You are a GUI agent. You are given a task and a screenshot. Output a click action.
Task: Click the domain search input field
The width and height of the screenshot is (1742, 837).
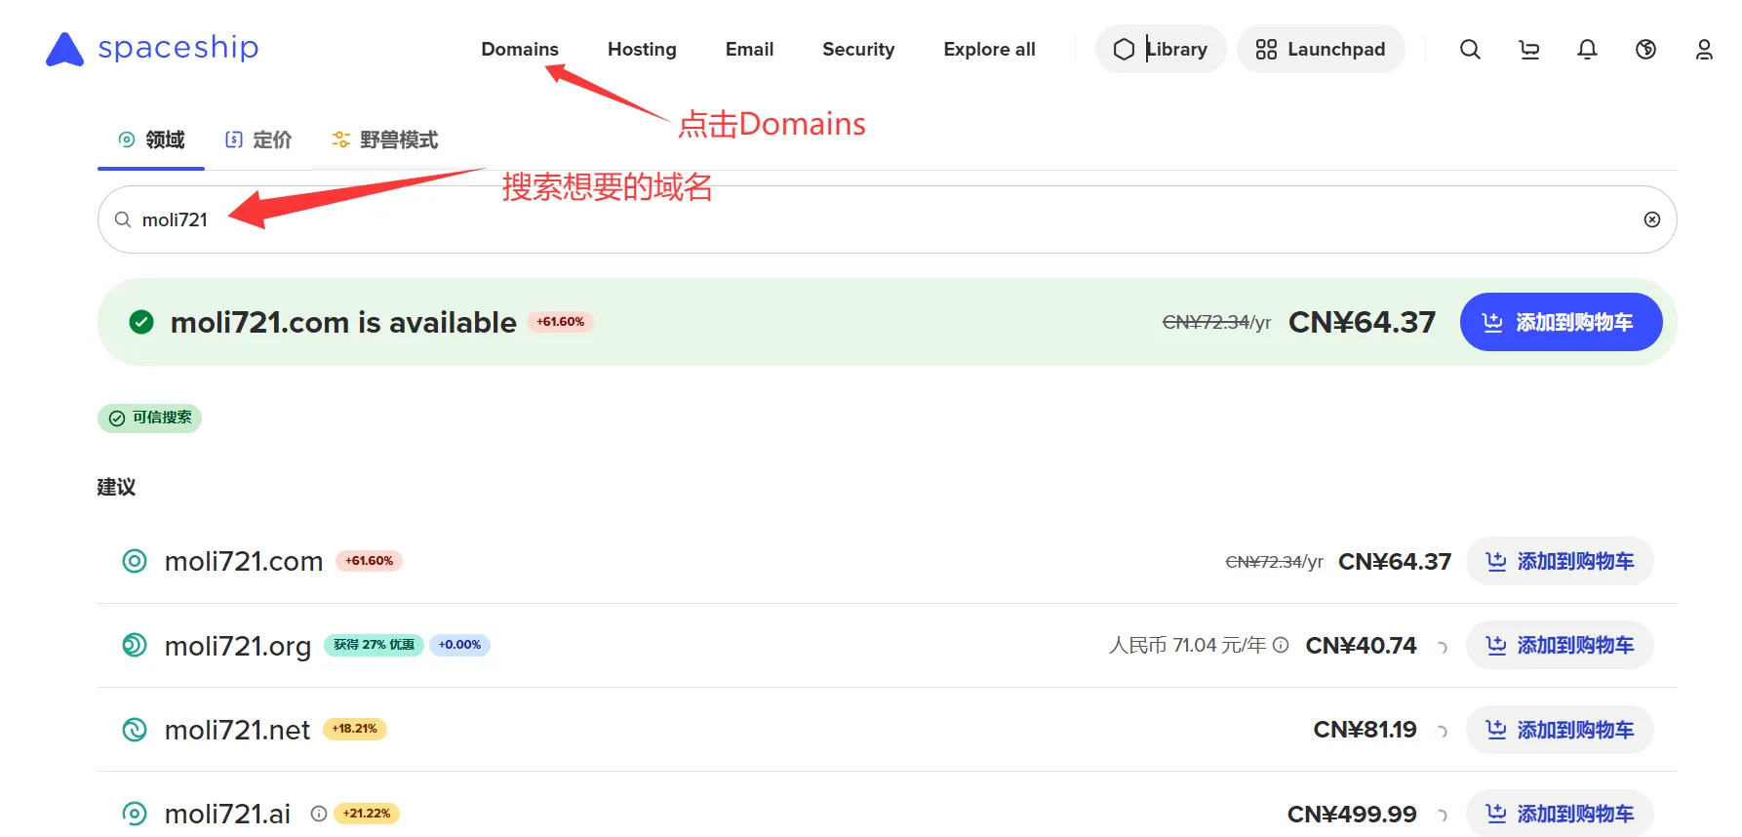coord(887,219)
